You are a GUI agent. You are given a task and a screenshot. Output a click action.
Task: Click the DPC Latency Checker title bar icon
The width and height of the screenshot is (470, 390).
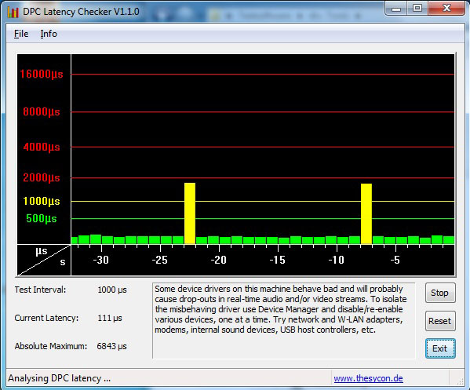pyautogui.click(x=13, y=12)
